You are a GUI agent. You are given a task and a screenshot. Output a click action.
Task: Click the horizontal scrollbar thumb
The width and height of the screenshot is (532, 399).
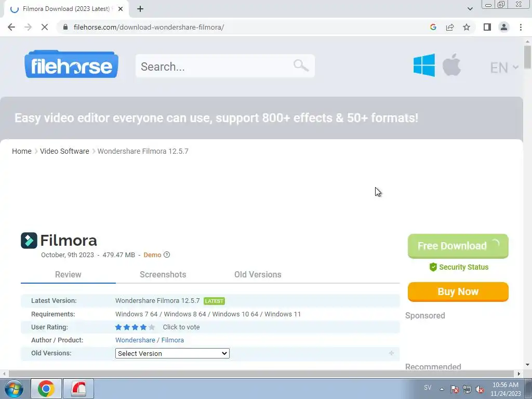coord(261,374)
